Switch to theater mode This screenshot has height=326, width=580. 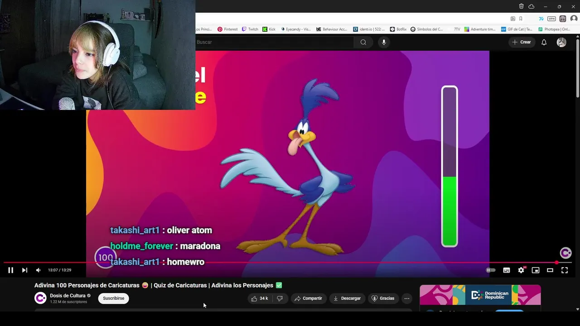pos(550,270)
